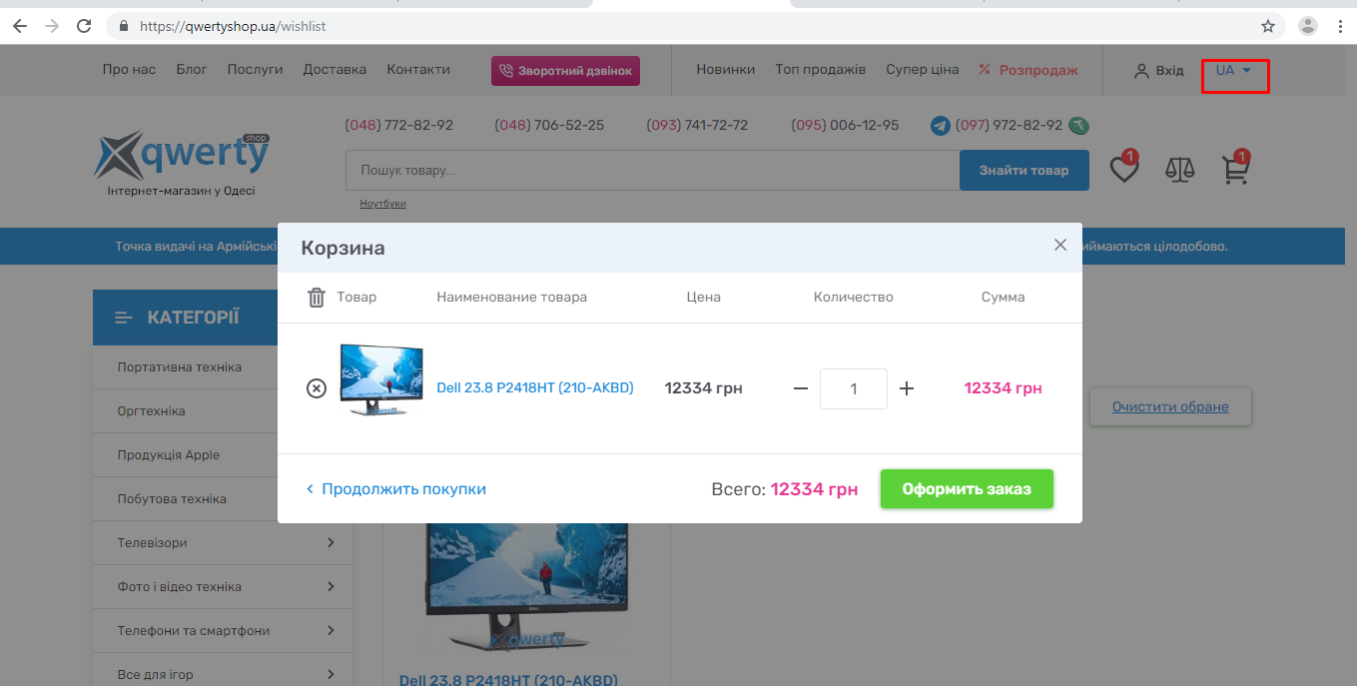Close the Корзина dialog with the X

click(1060, 245)
